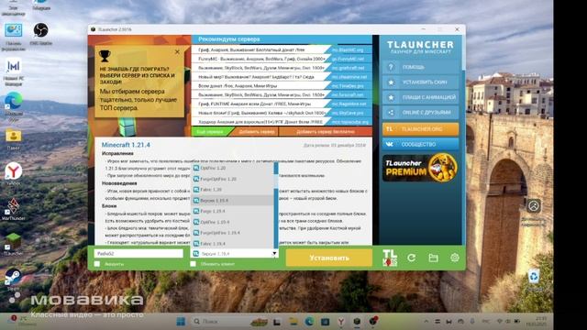Image resolution: width=587 pixels, height=330 pixels.
Task: Open the Control Panel desktop icon
Action: pyautogui.click(x=14, y=37)
